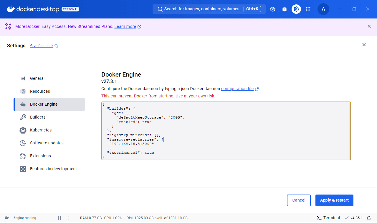Dismiss the More Docker promo banner

pyautogui.click(x=369, y=26)
